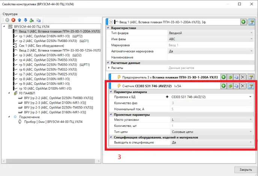This screenshot has height=176, width=258.
Task: Collapse the ВРУЗСМ-44-00 ПЦ УХЛ4 root node
Action: 4,27
